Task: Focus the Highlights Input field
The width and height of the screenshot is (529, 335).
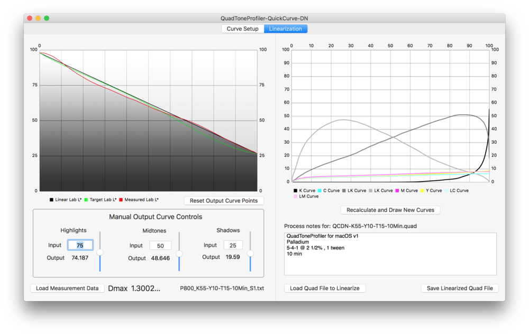Action: click(x=80, y=245)
